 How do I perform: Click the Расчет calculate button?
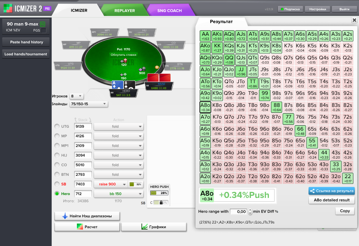click(87, 227)
